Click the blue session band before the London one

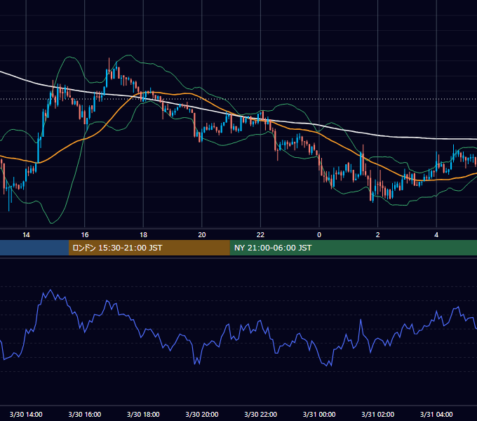(34, 248)
